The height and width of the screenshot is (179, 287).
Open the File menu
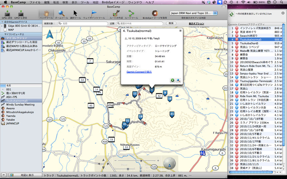pos(35,2)
